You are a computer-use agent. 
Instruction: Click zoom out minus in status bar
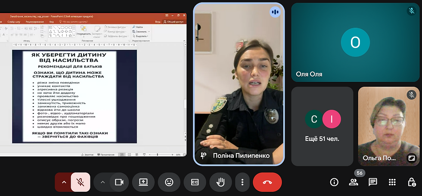pyautogui.click(x=150, y=155)
